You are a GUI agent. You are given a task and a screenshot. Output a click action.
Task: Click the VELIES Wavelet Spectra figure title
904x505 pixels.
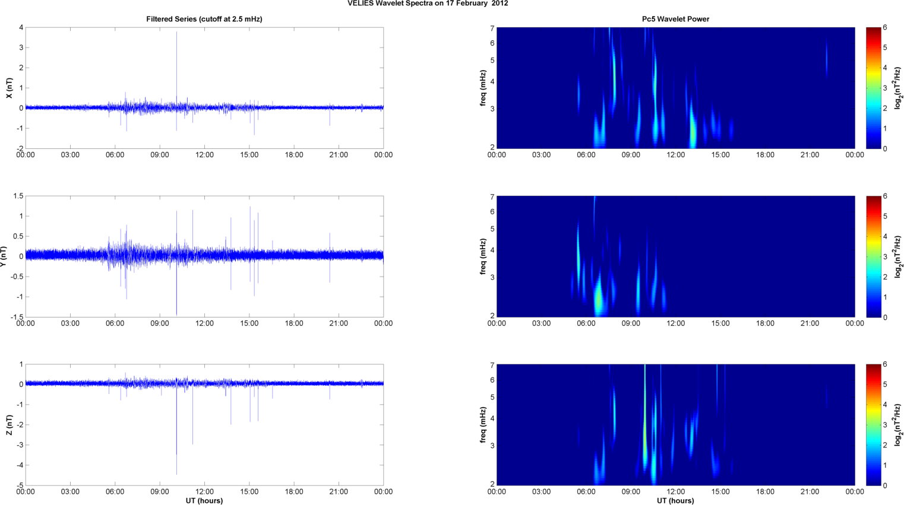(428, 4)
